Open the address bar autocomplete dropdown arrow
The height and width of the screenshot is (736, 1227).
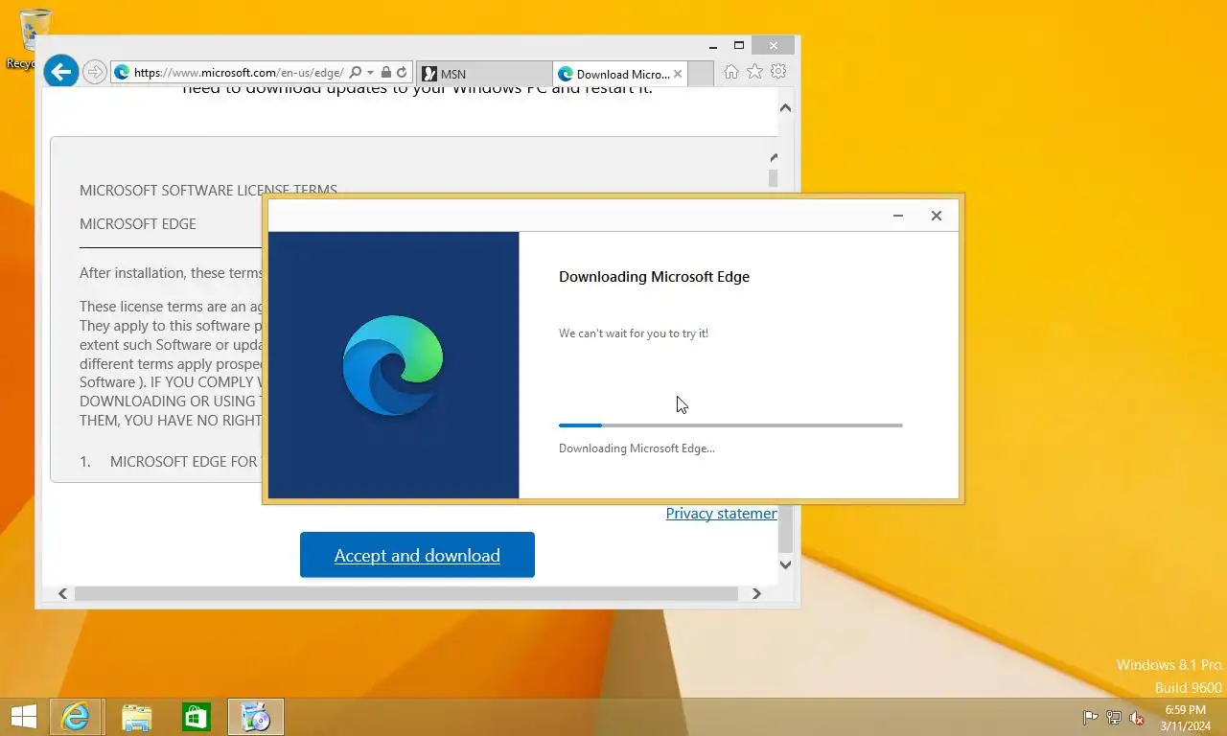coord(370,73)
